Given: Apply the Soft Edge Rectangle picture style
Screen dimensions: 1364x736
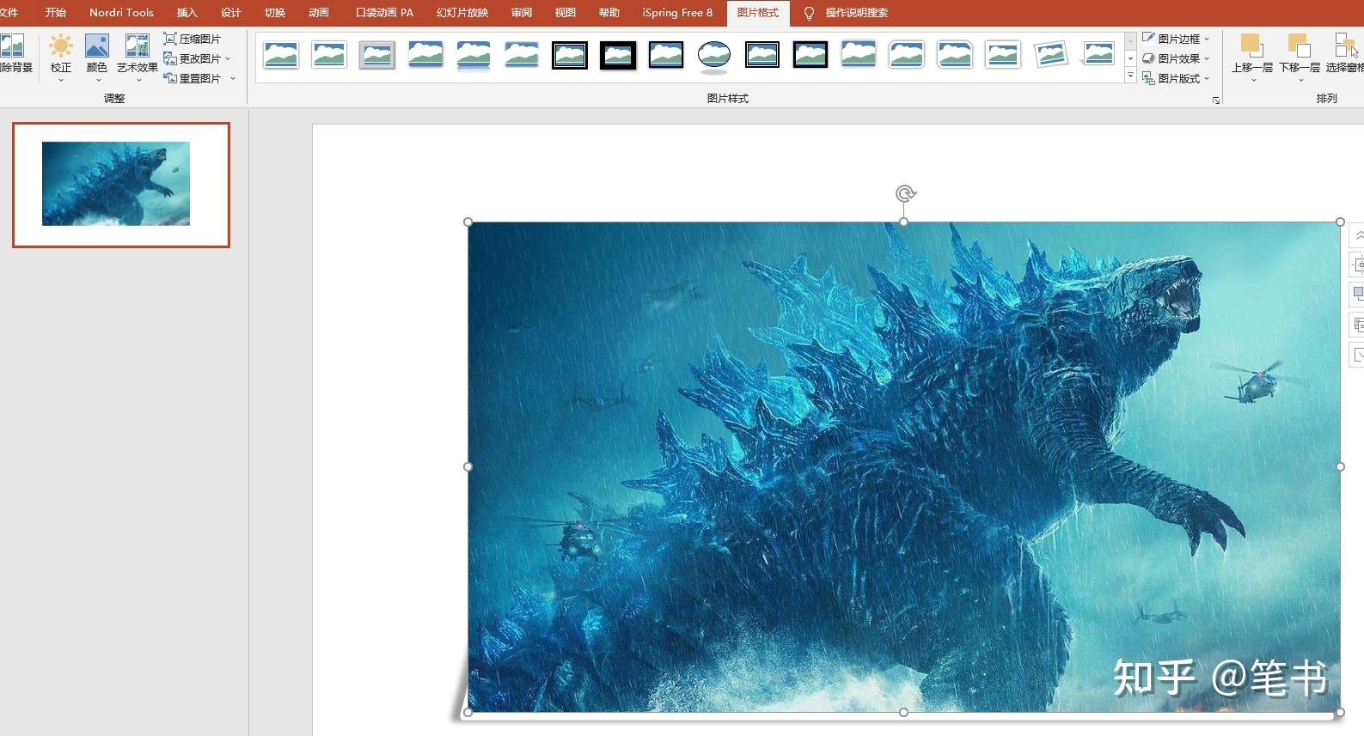Looking at the screenshot, I should click(522, 55).
